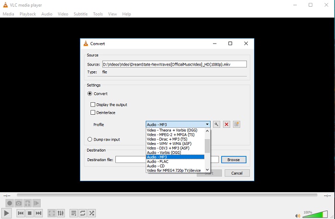
Task: Click the frame by frame icon
Action: point(36,203)
